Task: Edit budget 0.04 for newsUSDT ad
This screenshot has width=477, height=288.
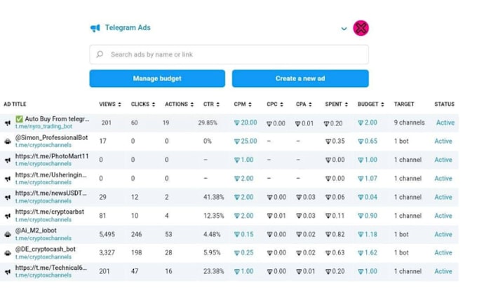Action: (368, 198)
